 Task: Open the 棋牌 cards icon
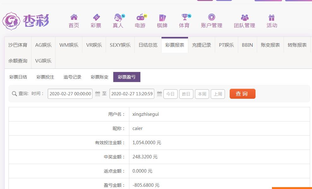click(x=162, y=18)
